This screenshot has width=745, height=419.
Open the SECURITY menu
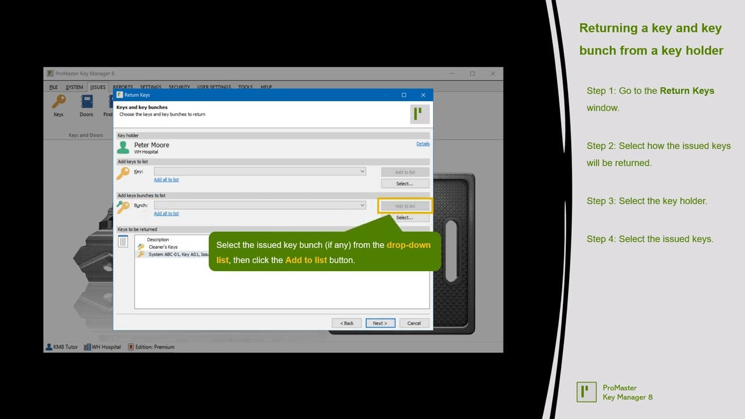point(179,87)
